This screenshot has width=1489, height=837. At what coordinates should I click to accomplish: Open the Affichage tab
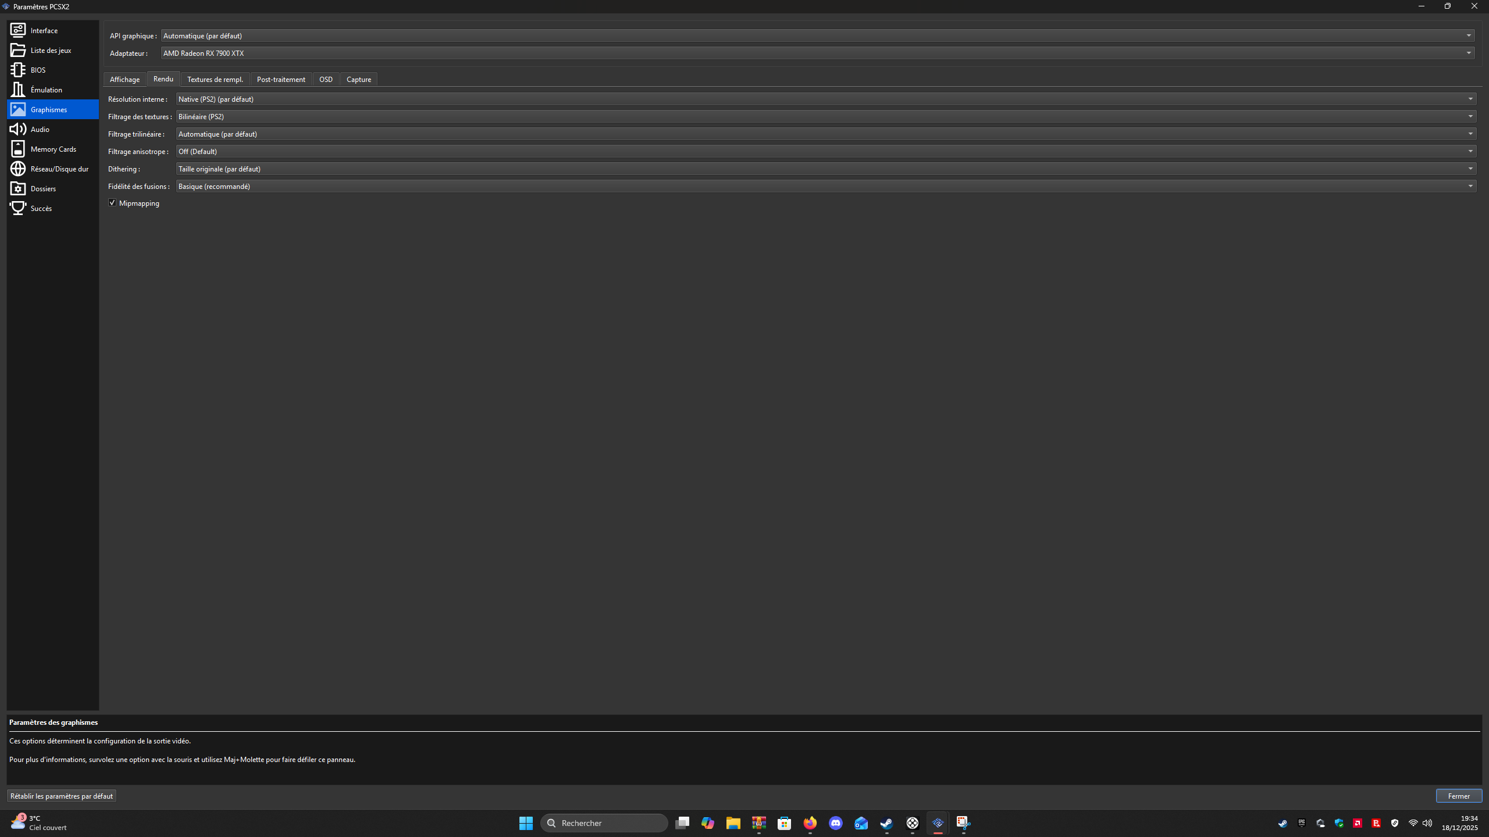tap(124, 79)
